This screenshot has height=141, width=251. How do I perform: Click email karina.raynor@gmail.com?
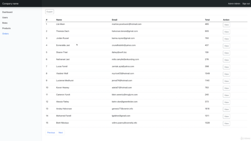(x=123, y=38)
